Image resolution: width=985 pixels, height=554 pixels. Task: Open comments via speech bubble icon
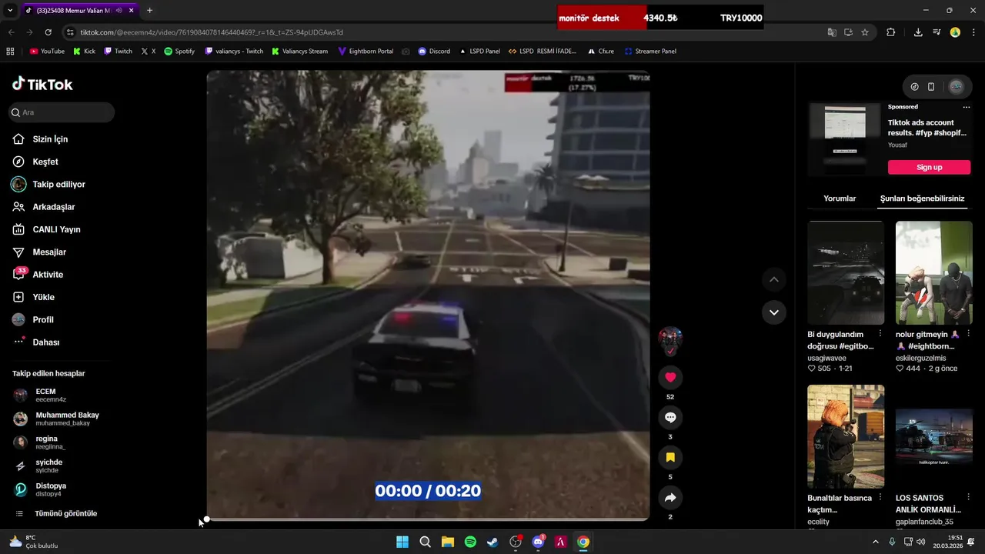(670, 417)
